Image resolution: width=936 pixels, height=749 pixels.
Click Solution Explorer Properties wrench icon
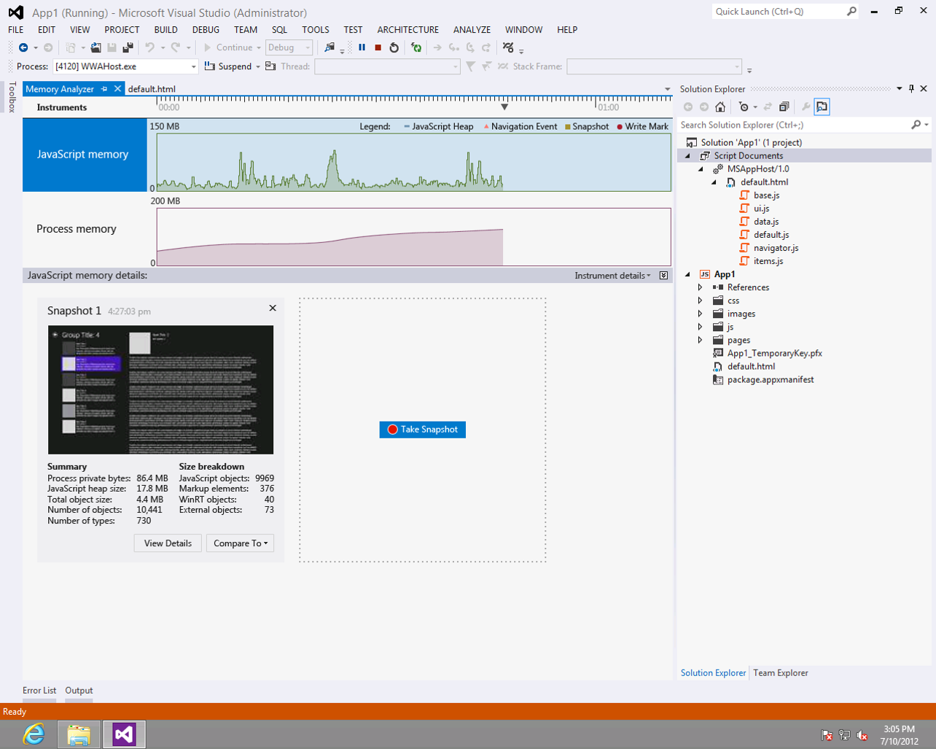point(806,107)
